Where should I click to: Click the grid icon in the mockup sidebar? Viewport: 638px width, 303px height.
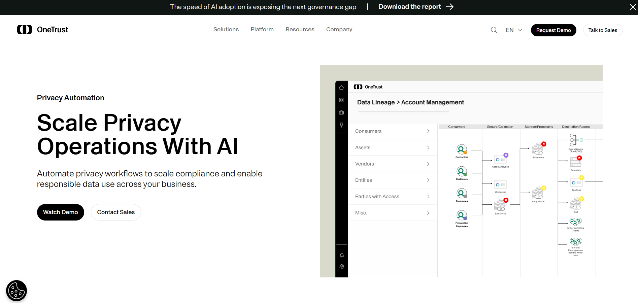tap(341, 100)
